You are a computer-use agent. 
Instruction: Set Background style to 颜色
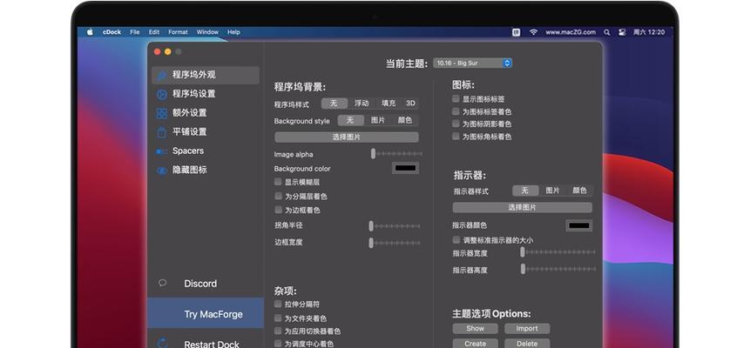pyautogui.click(x=405, y=120)
